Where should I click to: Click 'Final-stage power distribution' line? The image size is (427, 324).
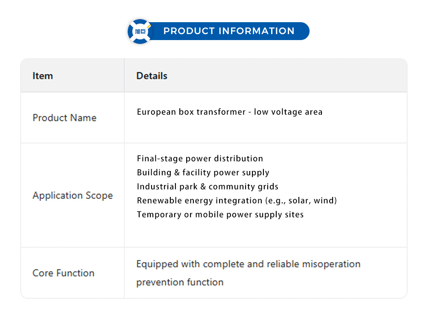200,159
